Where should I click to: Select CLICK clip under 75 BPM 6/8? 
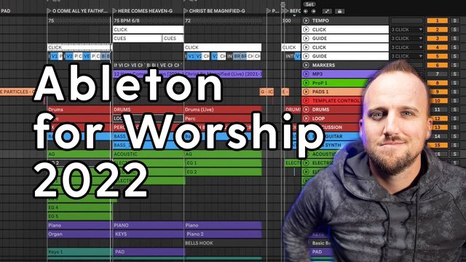click(148, 29)
